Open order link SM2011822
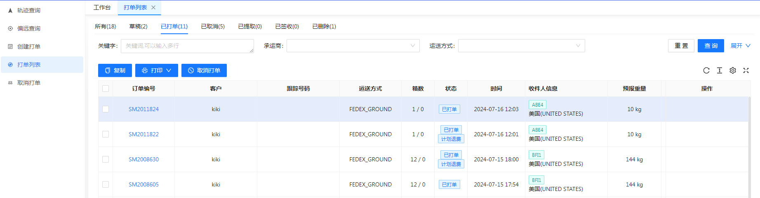Screen dimensions: 760x198 point(144,134)
